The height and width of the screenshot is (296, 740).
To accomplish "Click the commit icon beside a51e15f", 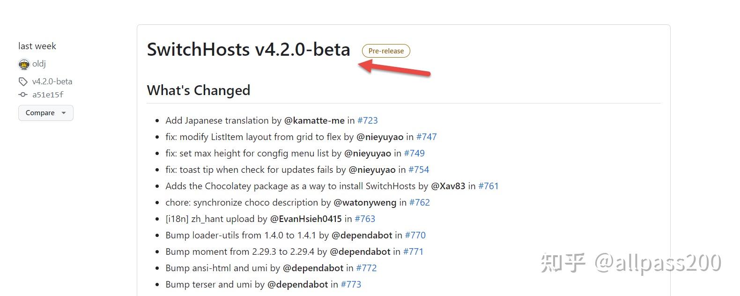I will click(x=23, y=95).
